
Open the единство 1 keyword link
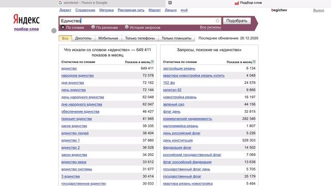click(x=70, y=140)
